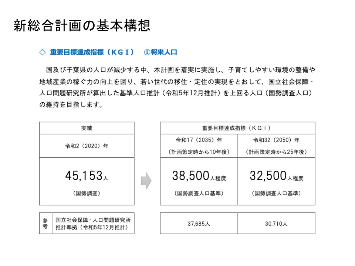Viewport: 355px width, 266px height.
Task: Select the KGI table header in right table
Action: click(237, 128)
